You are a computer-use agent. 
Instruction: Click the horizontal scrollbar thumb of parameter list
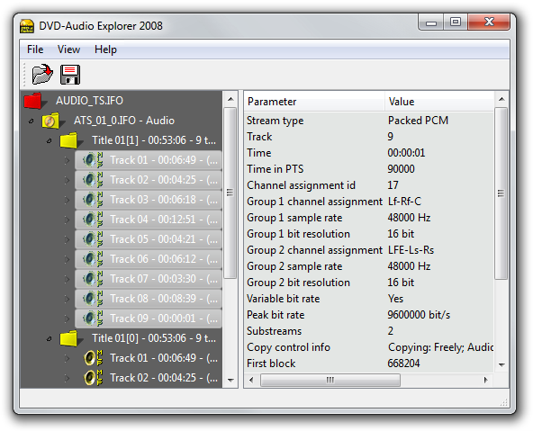coord(330,380)
